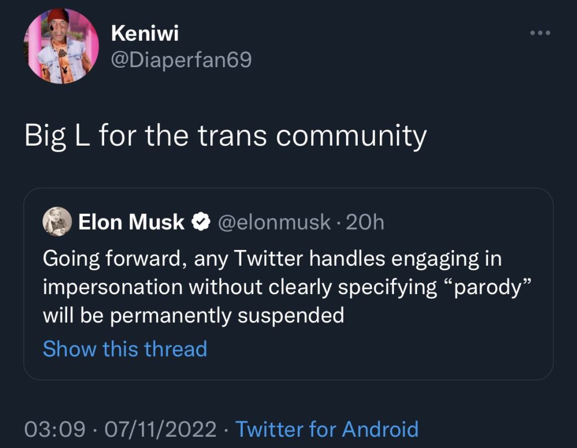Click the word Android in source label
577x448 pixels.
(x=380, y=429)
